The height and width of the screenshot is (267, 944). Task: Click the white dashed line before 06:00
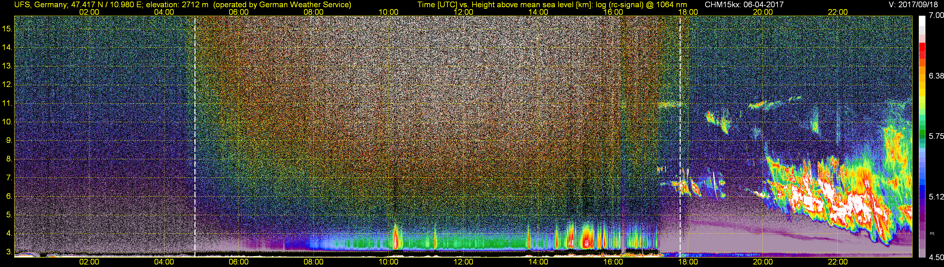coord(194,136)
